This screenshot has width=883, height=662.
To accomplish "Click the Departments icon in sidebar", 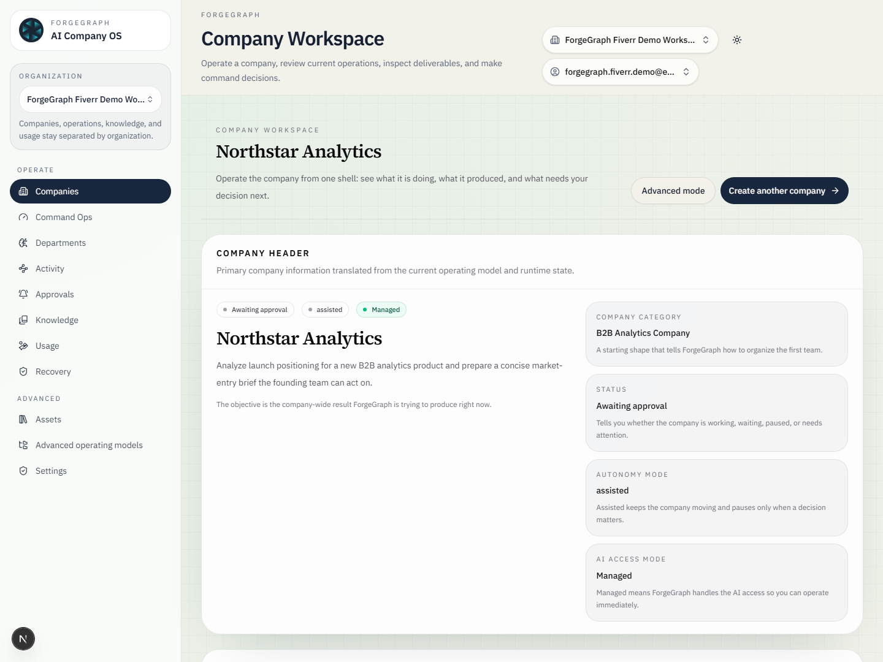I will click(23, 243).
